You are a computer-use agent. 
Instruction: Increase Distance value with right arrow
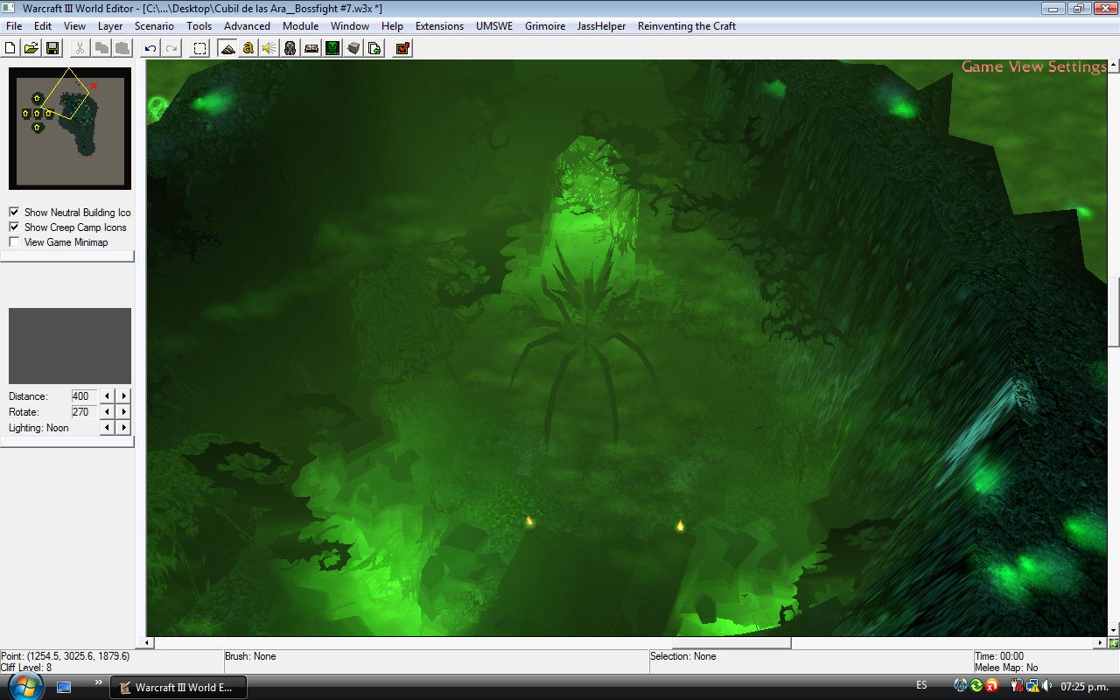[x=124, y=396]
